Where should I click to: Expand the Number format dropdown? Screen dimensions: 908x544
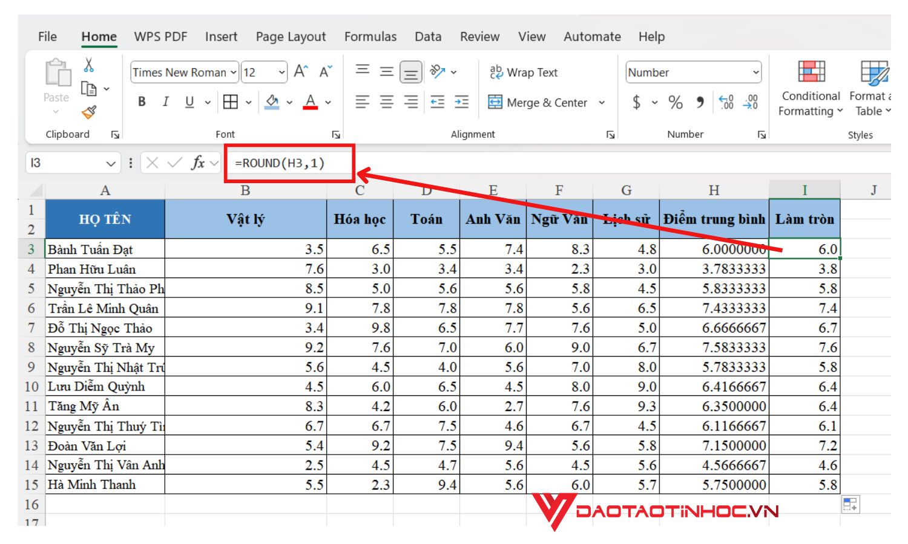pyautogui.click(x=755, y=73)
